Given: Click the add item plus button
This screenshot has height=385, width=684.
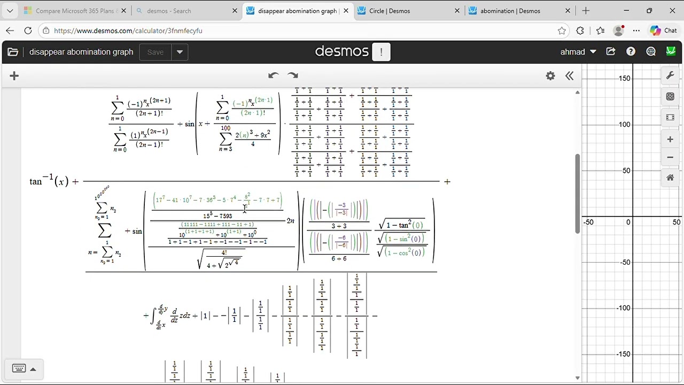Looking at the screenshot, I should 14,76.
